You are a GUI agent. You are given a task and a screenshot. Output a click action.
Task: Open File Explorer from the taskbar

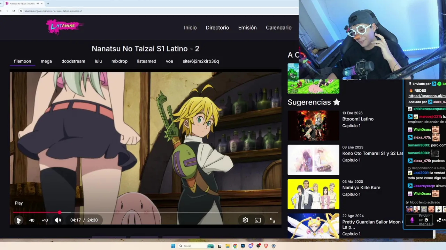click(x=227, y=246)
